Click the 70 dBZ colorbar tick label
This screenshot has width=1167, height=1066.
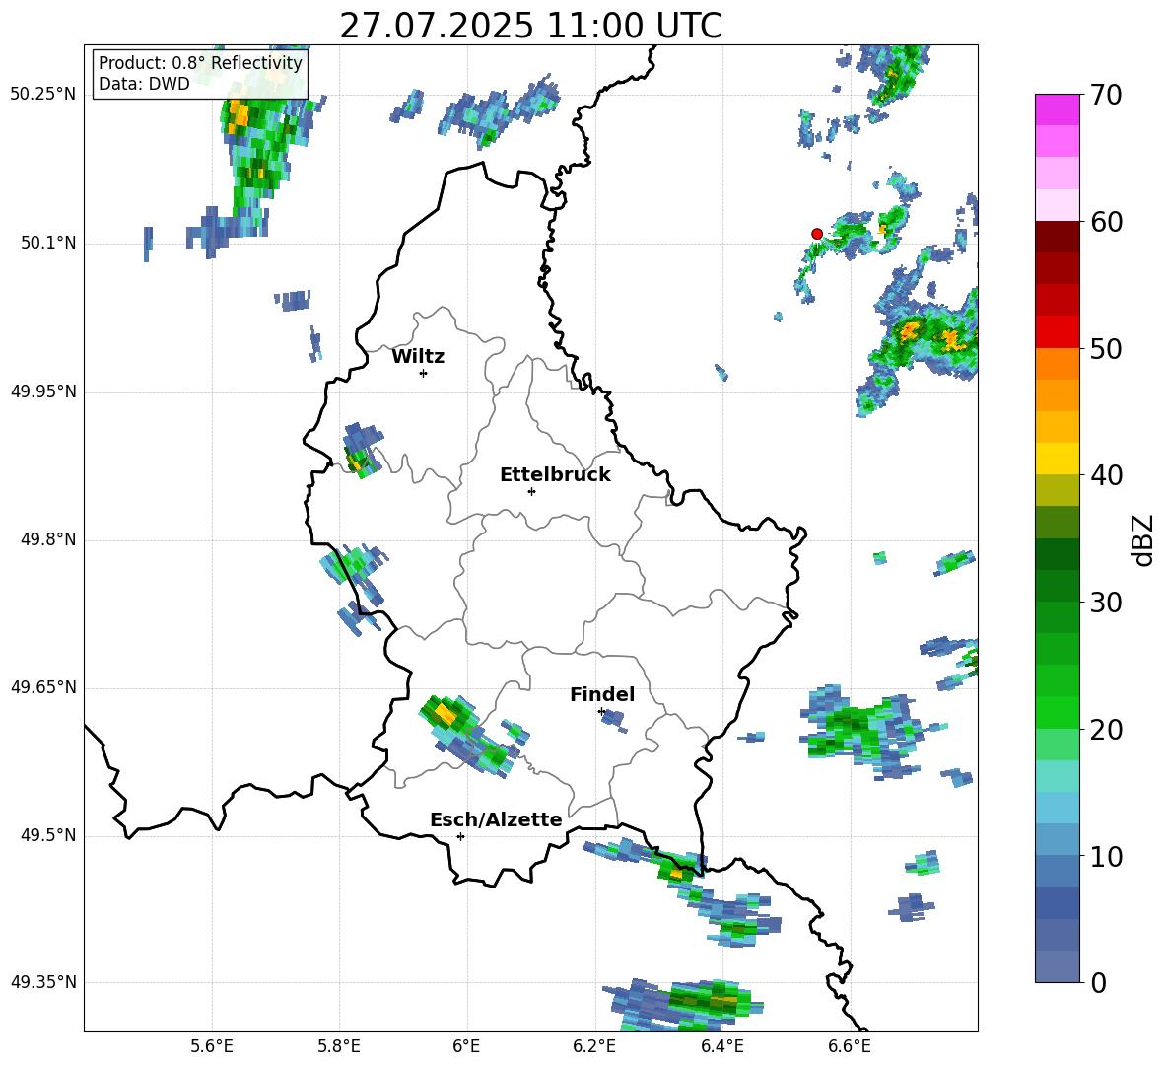pyautogui.click(x=1106, y=95)
